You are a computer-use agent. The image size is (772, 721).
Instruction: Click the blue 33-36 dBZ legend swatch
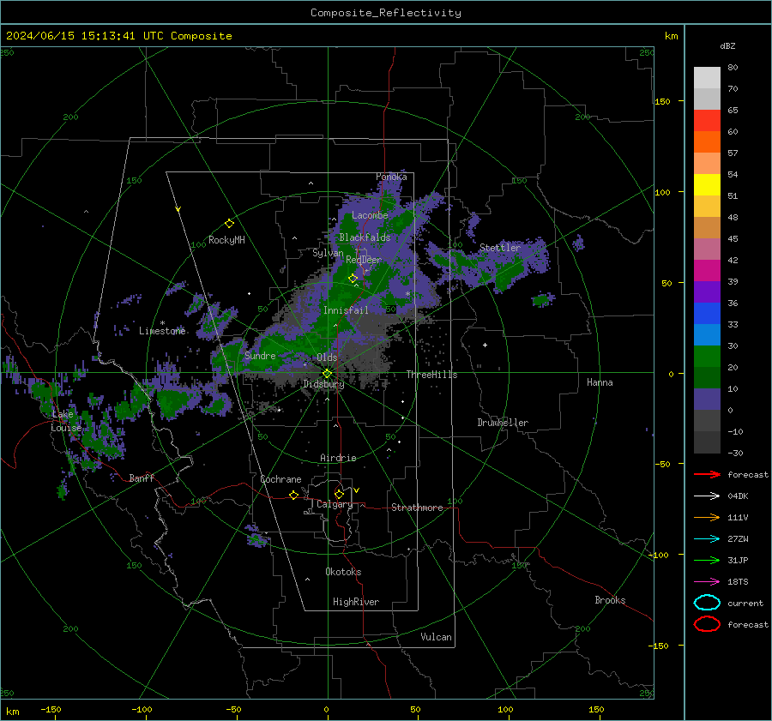[x=707, y=314]
